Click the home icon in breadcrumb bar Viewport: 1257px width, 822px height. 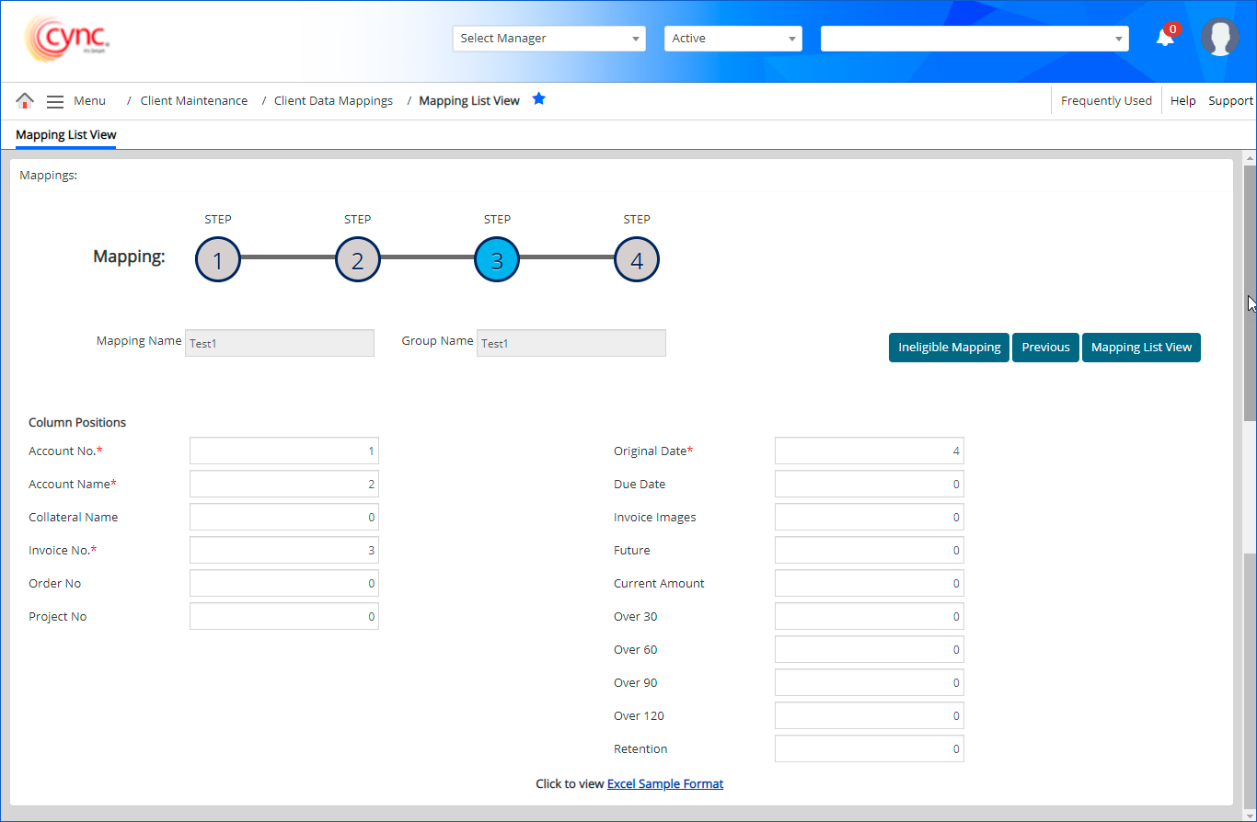click(25, 101)
